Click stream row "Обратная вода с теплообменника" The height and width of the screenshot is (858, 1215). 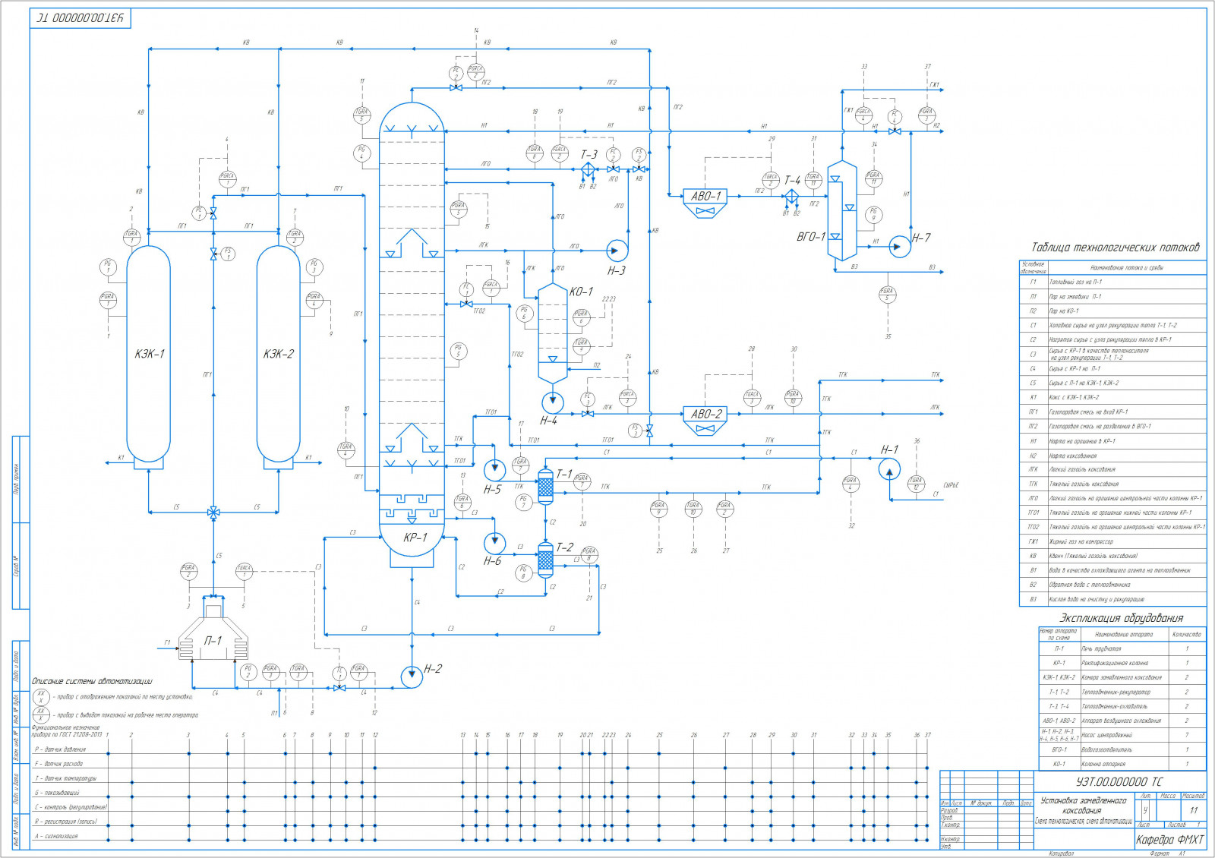tap(1112, 585)
